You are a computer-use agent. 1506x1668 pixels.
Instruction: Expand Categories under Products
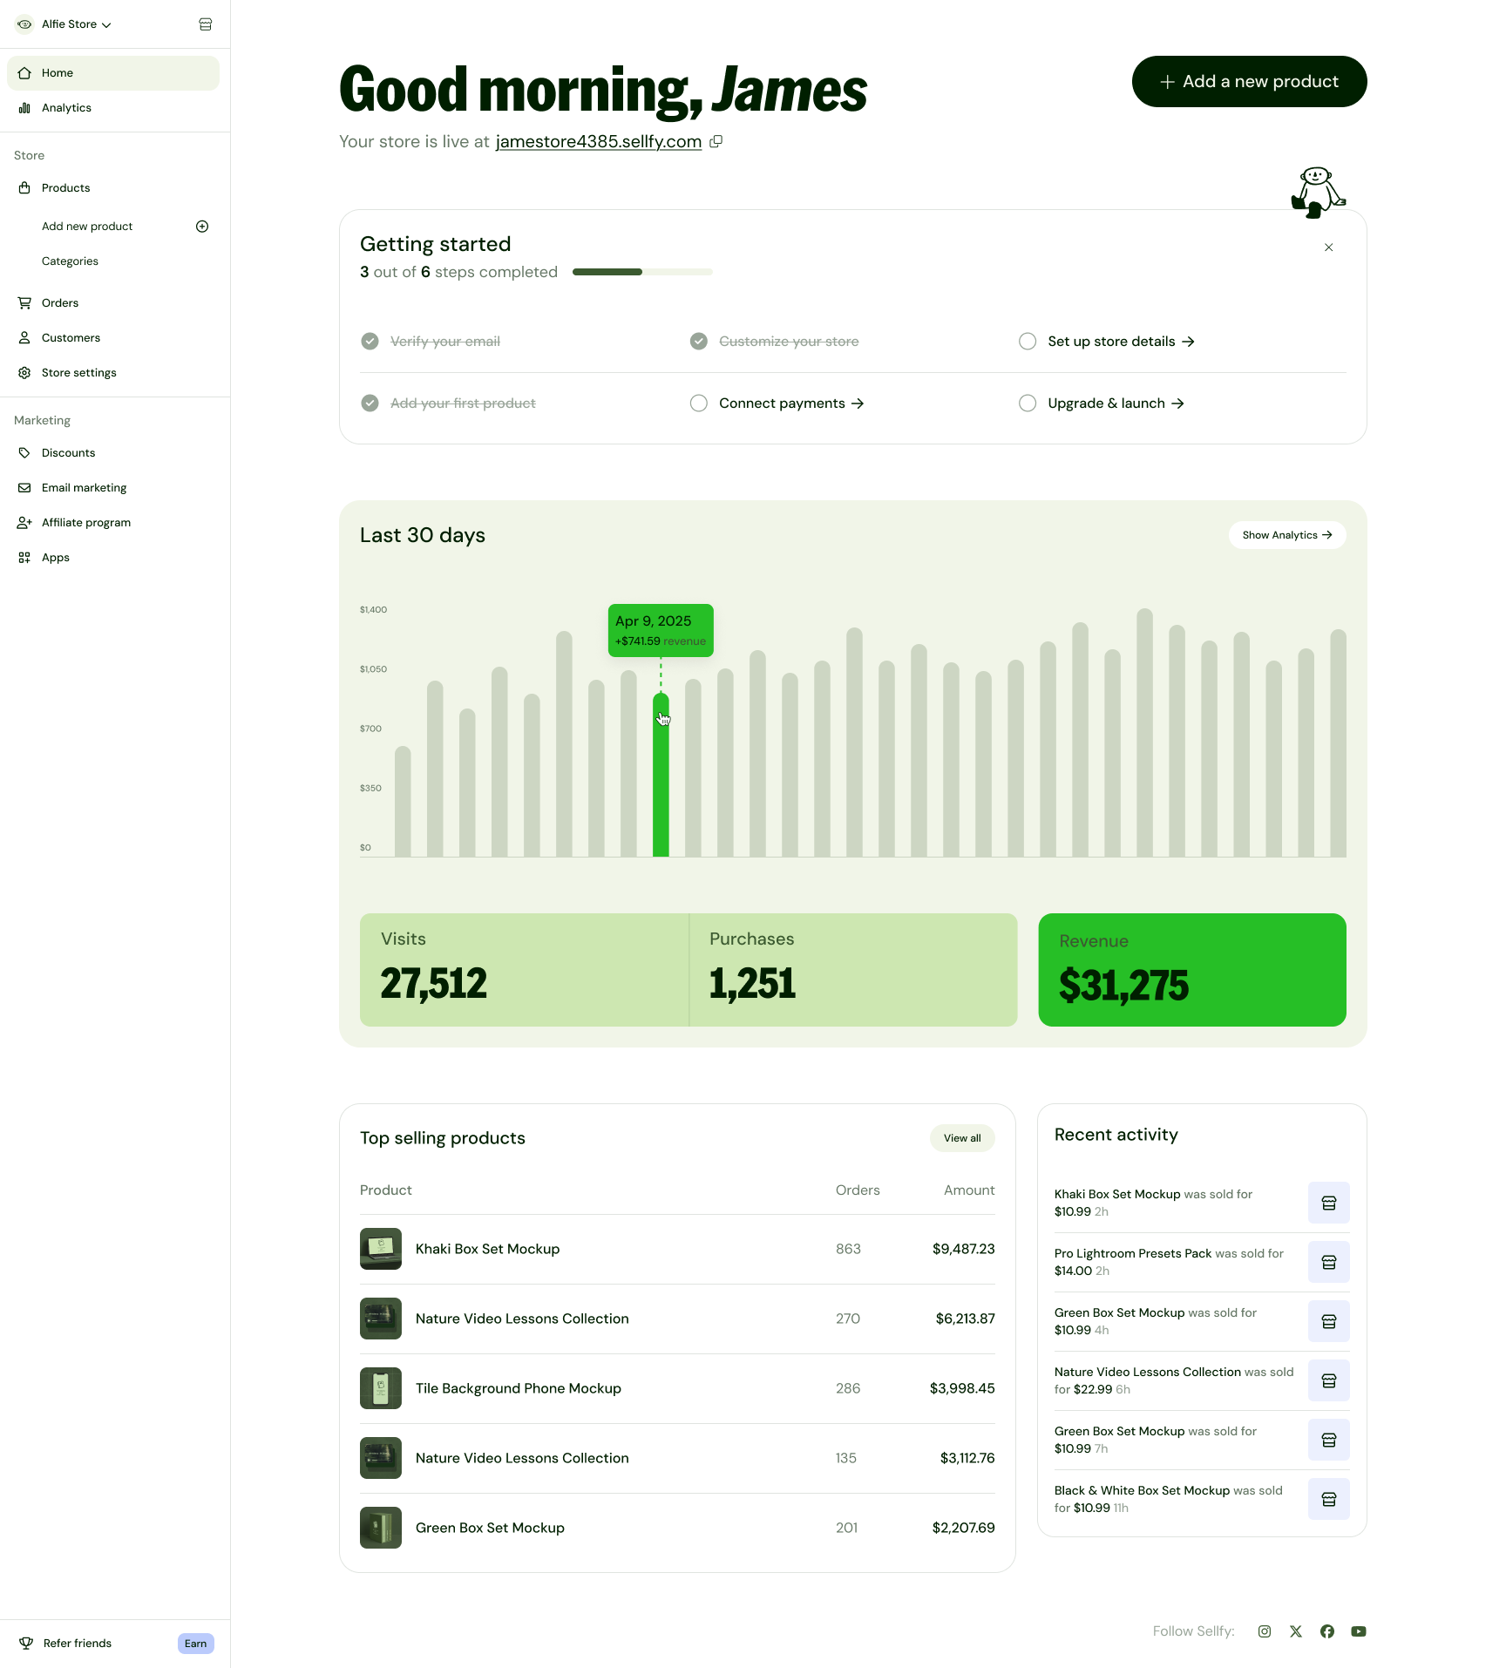[70, 261]
